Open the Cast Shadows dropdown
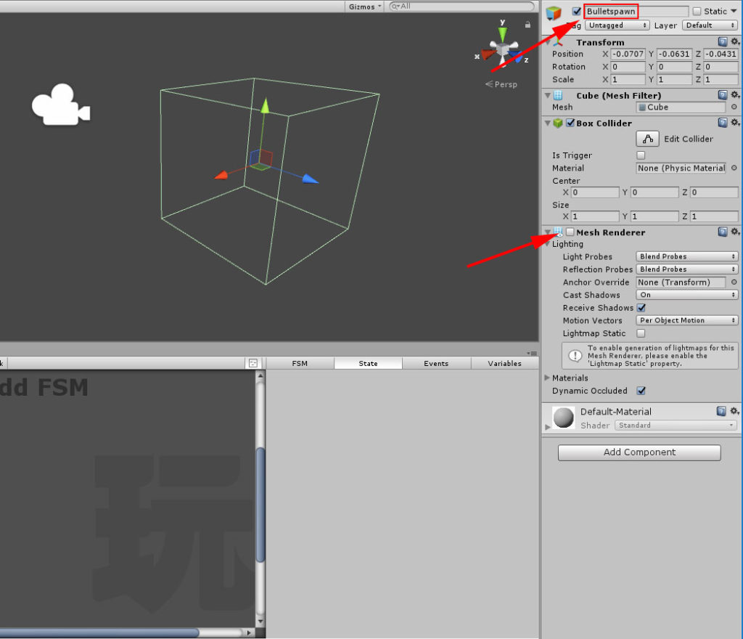Screen dimensions: 743x639 point(686,295)
